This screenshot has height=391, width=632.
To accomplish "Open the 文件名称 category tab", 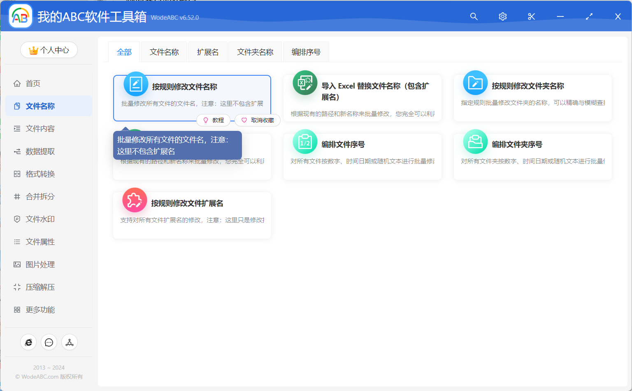I will (164, 51).
